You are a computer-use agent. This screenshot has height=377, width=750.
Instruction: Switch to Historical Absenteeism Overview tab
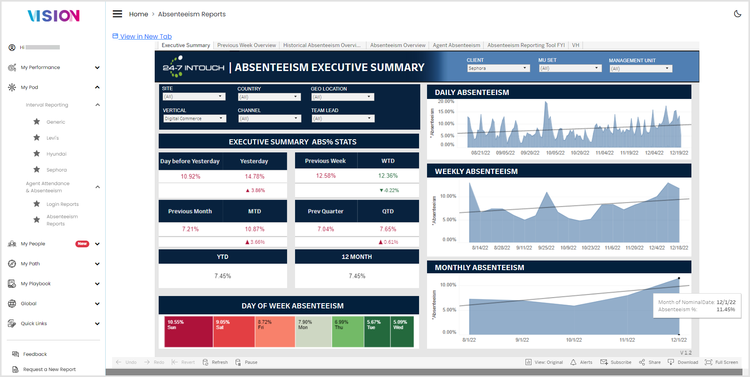pyautogui.click(x=322, y=45)
